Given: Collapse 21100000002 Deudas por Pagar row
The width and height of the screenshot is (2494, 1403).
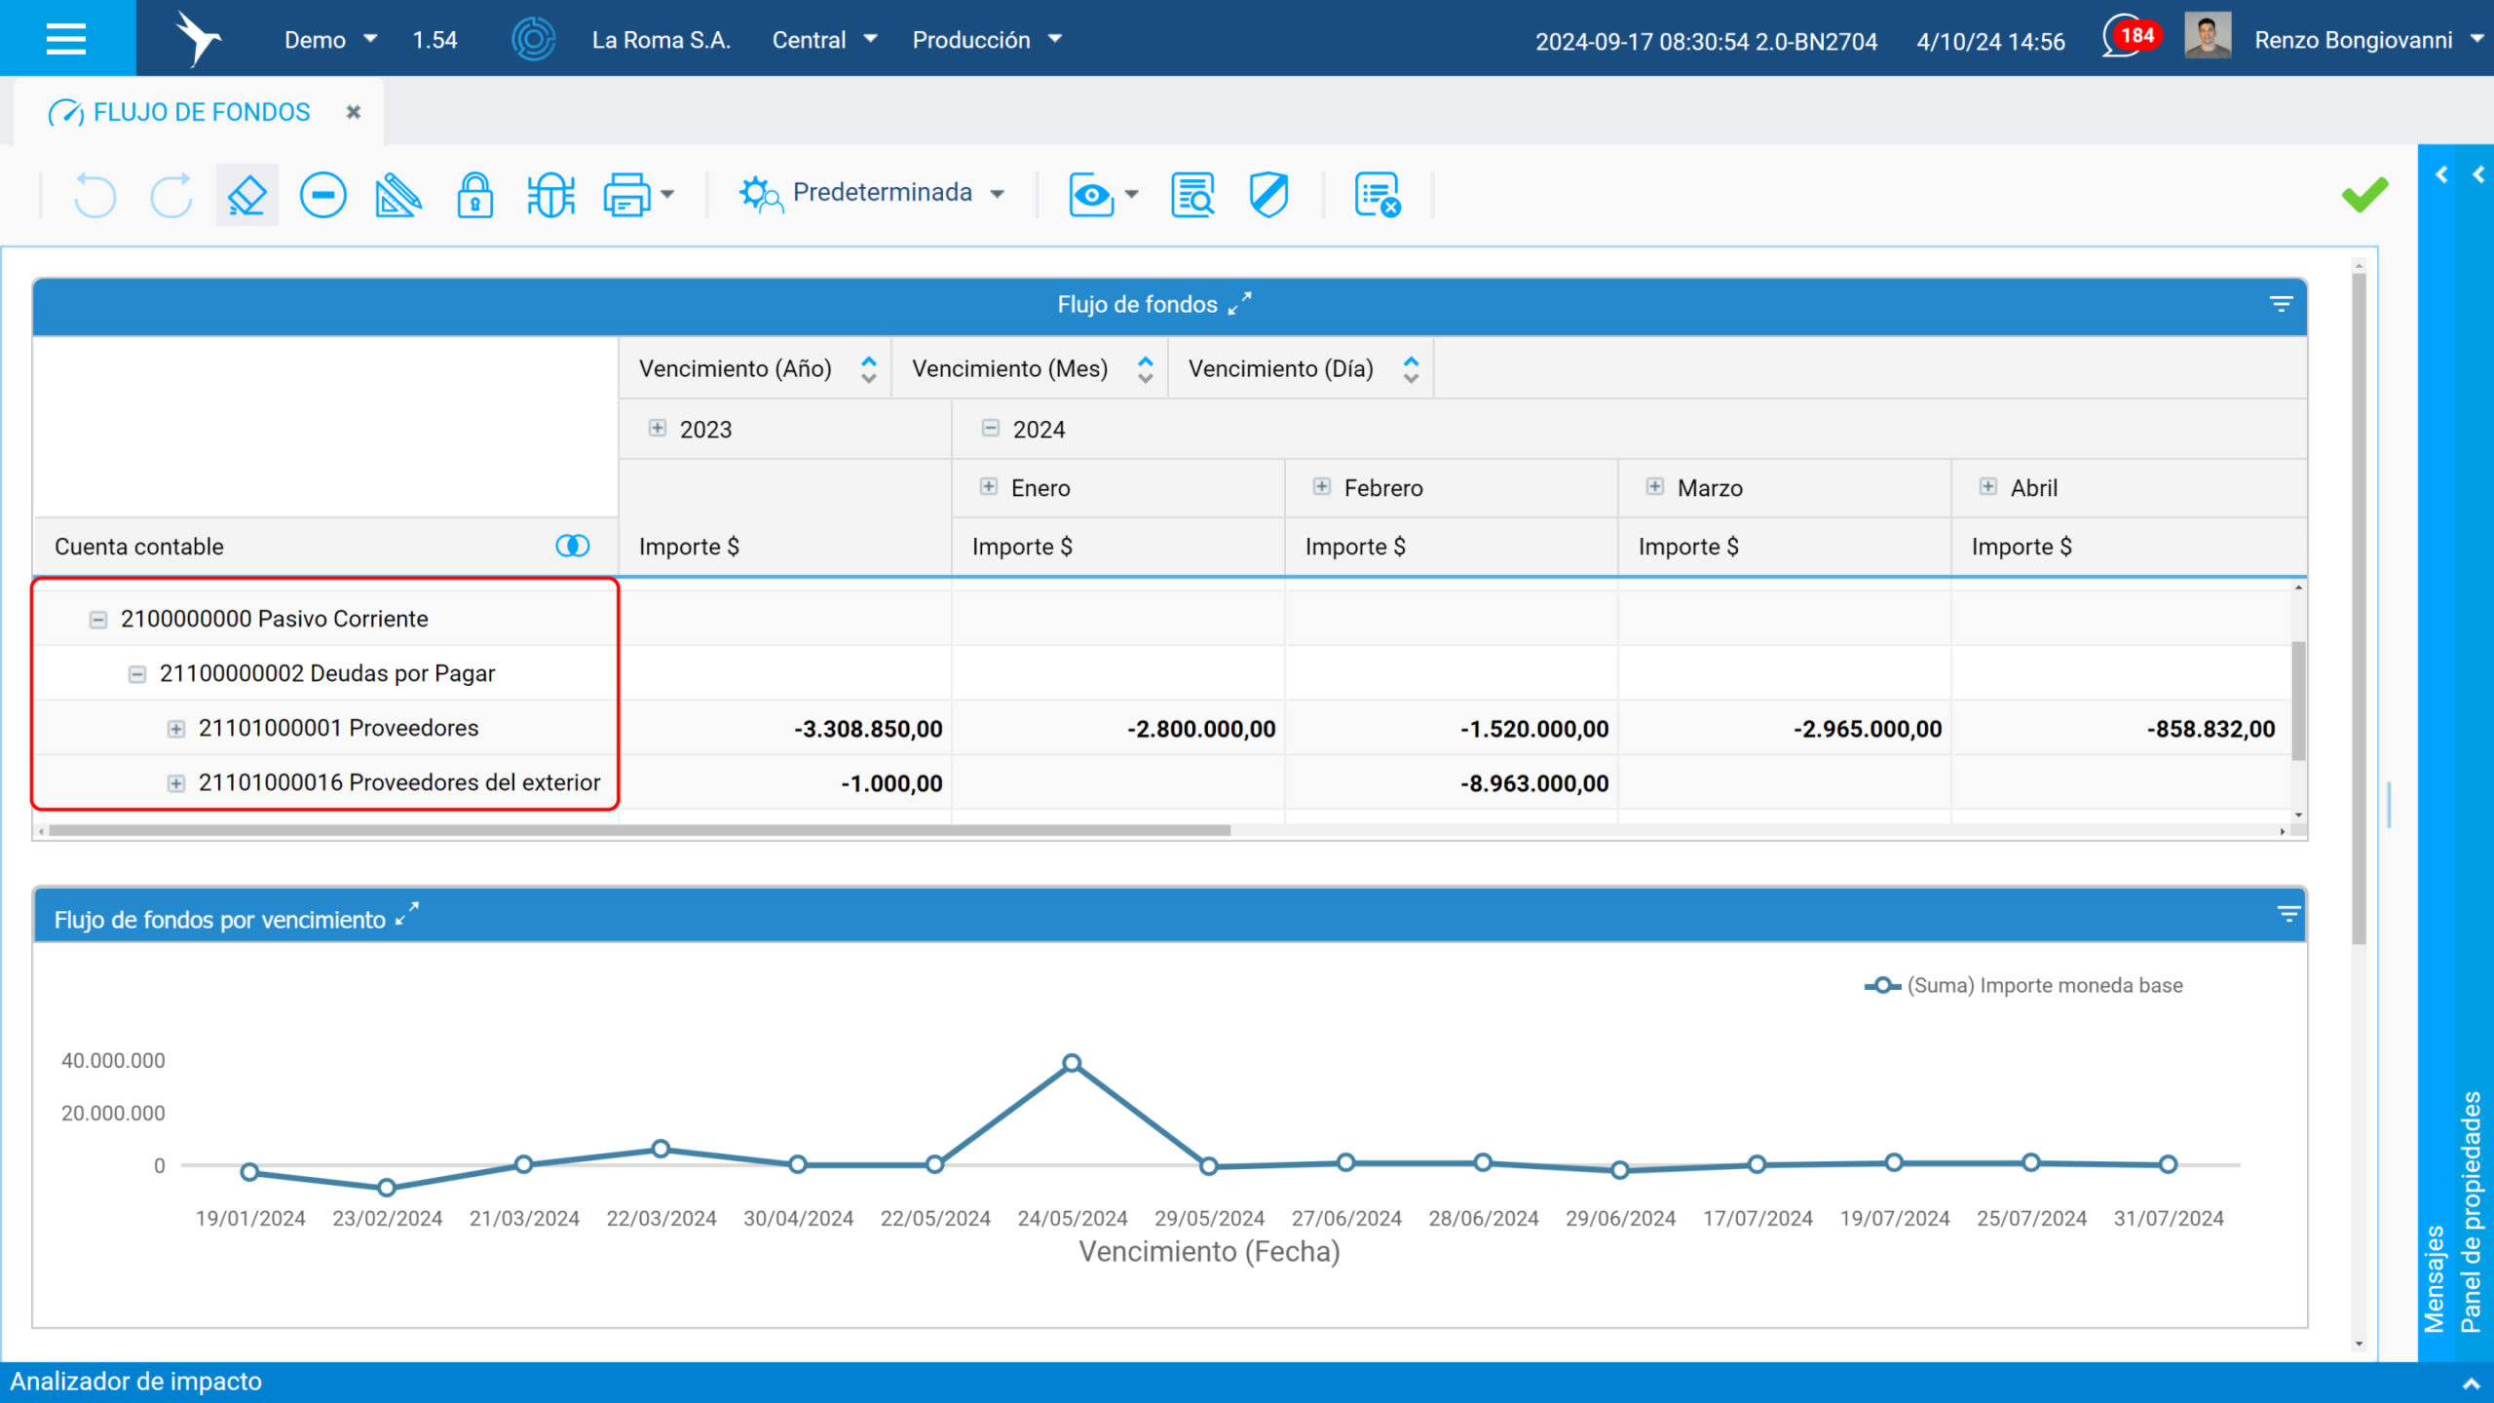Looking at the screenshot, I should 137,674.
